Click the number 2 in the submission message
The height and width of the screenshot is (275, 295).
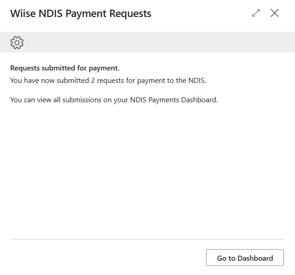click(x=93, y=81)
